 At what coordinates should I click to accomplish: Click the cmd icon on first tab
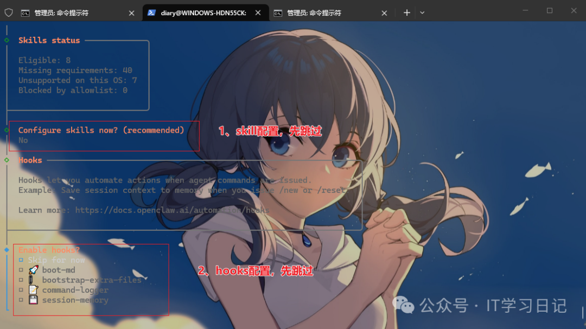tap(25, 13)
